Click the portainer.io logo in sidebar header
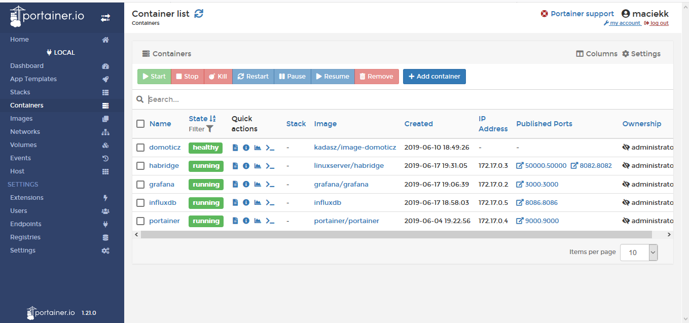The height and width of the screenshot is (323, 689). coord(47,16)
